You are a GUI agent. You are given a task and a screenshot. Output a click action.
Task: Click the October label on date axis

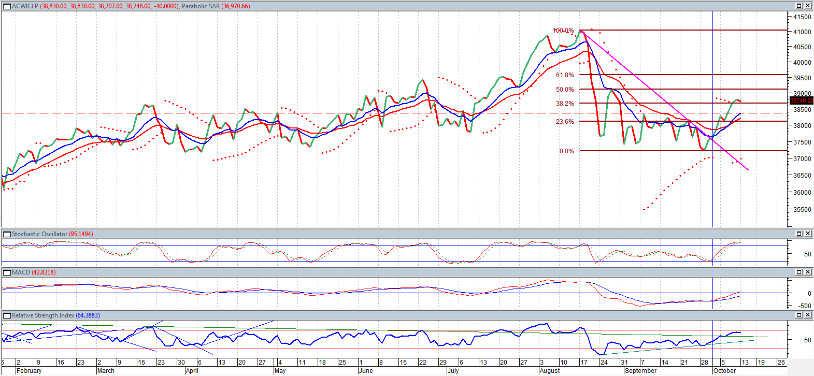pos(724,371)
